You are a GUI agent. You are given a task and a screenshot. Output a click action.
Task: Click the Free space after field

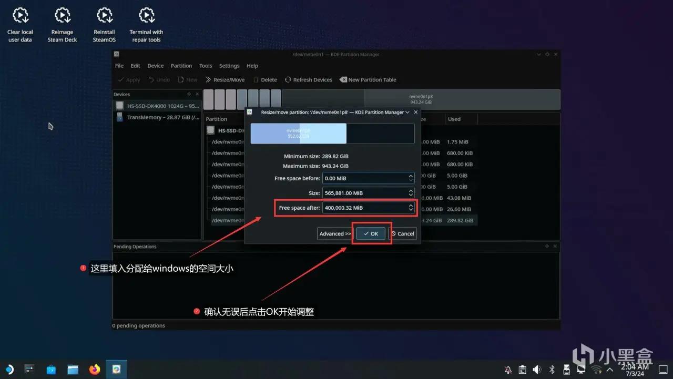369,208
